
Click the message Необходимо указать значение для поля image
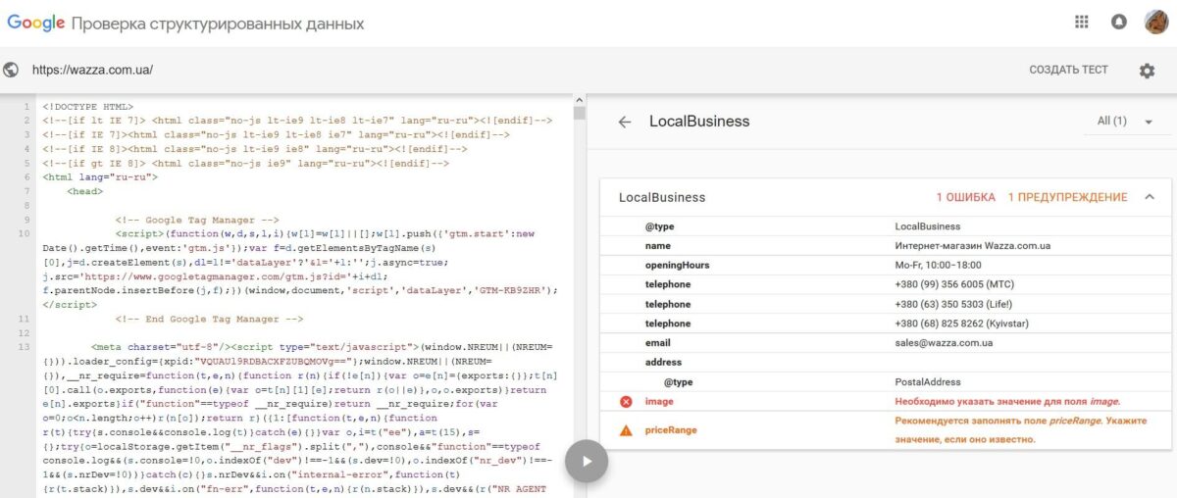coord(1007,402)
